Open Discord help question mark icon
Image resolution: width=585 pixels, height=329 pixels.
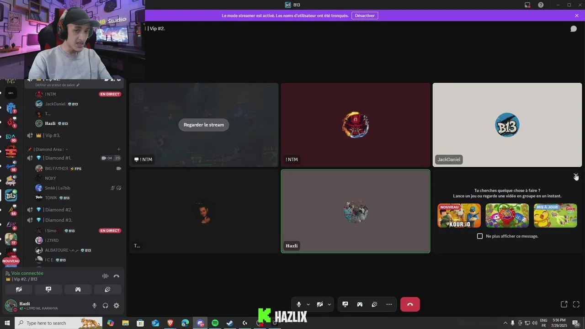[541, 5]
